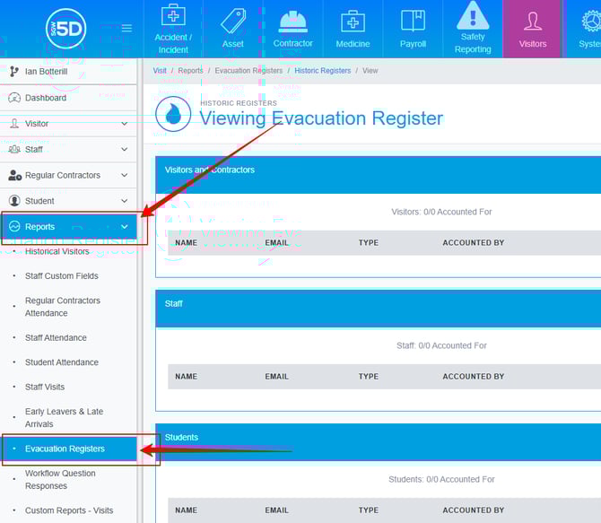Expand the Visitor sidebar menu
The height and width of the screenshot is (523, 601).
(x=69, y=124)
